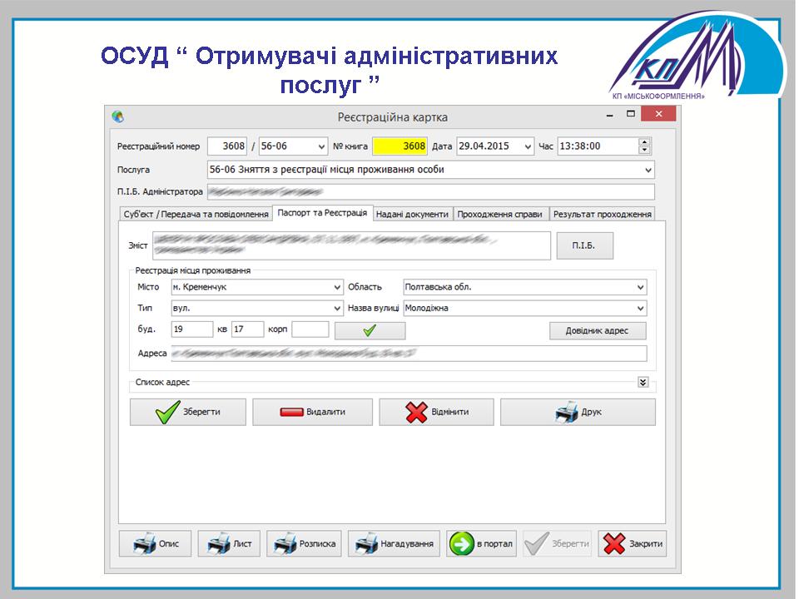Screen dimensions: 799x599
Task: Click the green checkmark Зберегти button
Action: [187, 413]
